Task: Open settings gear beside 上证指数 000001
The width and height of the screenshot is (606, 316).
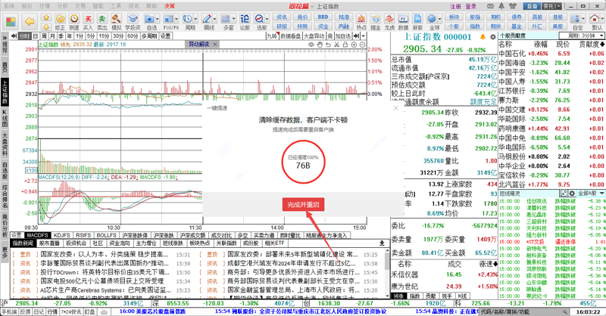Action: pyautogui.click(x=493, y=37)
